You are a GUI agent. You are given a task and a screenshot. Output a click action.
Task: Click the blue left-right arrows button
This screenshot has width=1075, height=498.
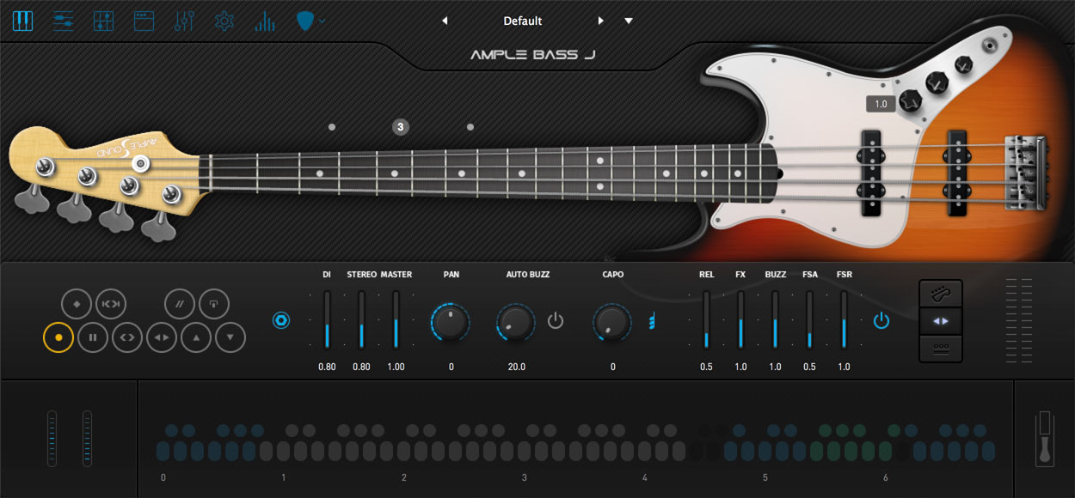941,321
